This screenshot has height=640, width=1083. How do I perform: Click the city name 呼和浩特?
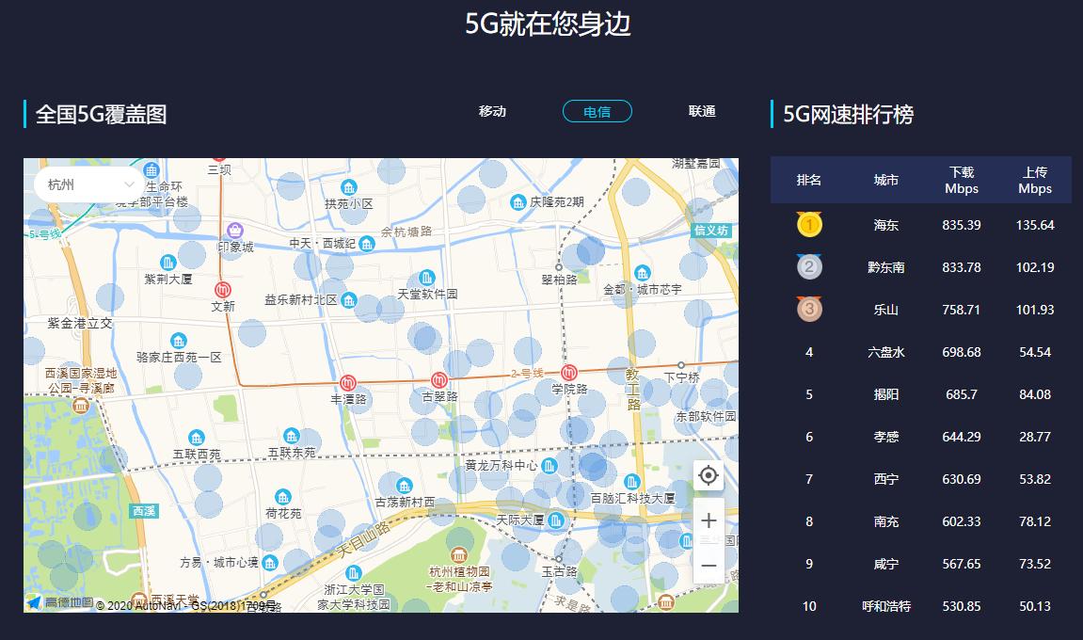[x=886, y=606]
